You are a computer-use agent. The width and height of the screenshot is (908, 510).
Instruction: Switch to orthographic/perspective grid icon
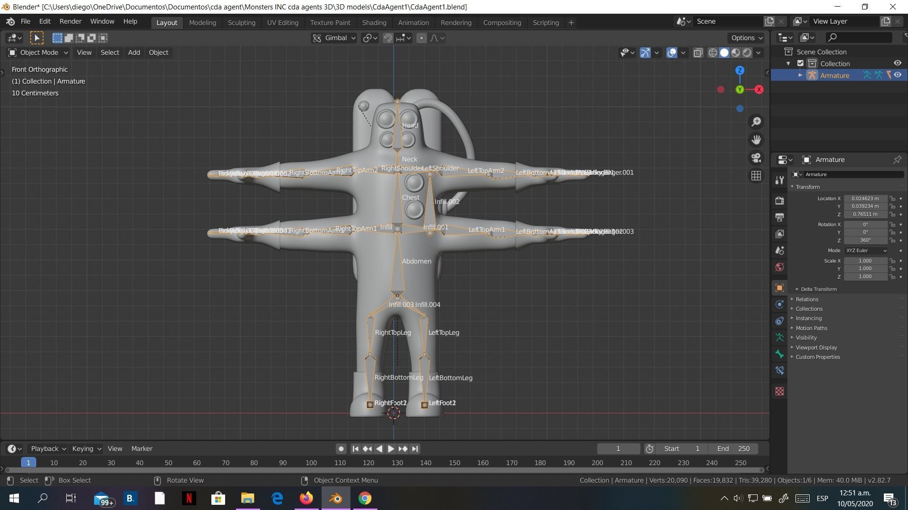point(756,176)
